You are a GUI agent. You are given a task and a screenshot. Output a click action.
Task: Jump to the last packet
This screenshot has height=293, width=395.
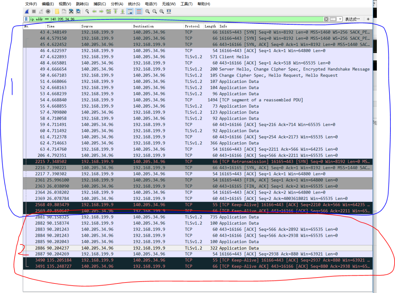tap(122, 12)
